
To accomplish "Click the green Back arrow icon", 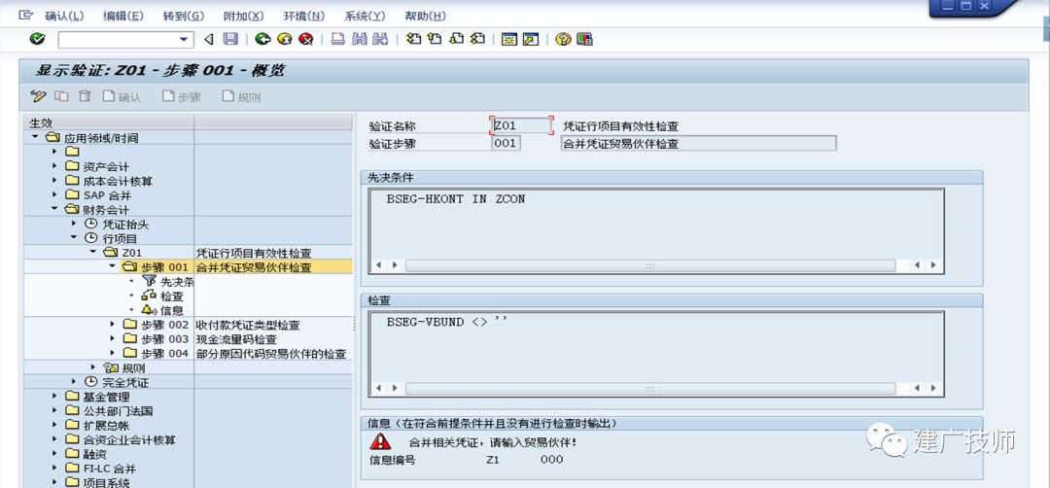I will 262,40.
